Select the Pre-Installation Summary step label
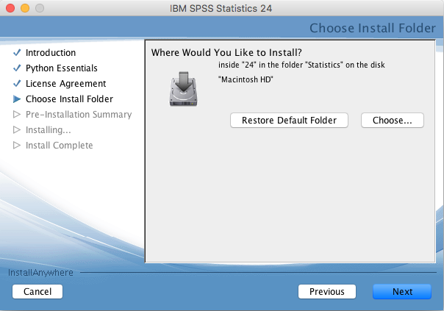This screenshot has width=444, height=311. point(79,115)
